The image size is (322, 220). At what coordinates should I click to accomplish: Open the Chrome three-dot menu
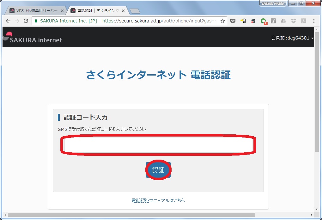pos(314,21)
